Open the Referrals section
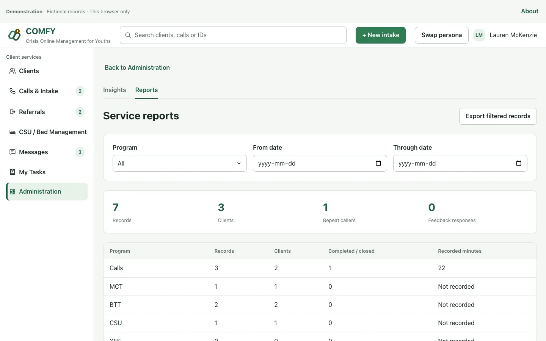 [x=47, y=112]
